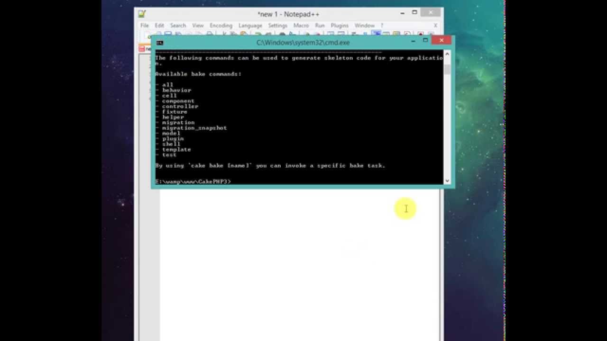The image size is (607, 341).
Task: Open the Settings menu in Notepad++
Action: 277,26
